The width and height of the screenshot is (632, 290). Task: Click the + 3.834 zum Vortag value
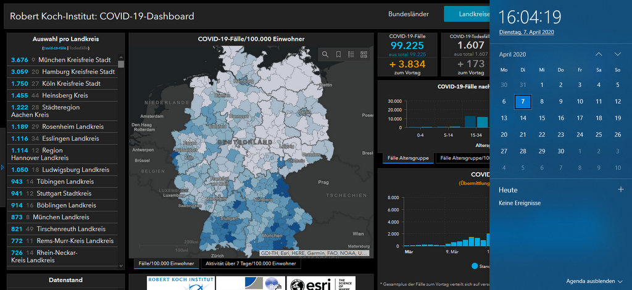pos(407,64)
